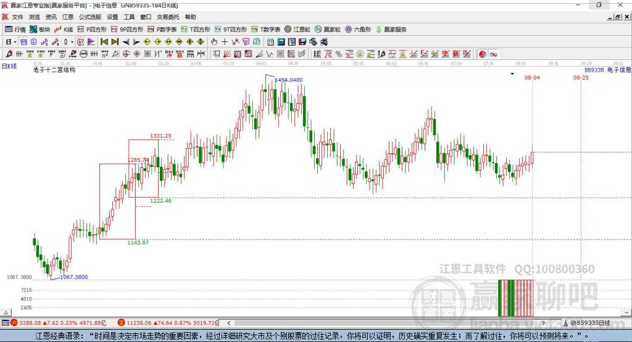This screenshot has width=632, height=342.
Task: Click the 08-04 date marker
Action: click(x=532, y=77)
